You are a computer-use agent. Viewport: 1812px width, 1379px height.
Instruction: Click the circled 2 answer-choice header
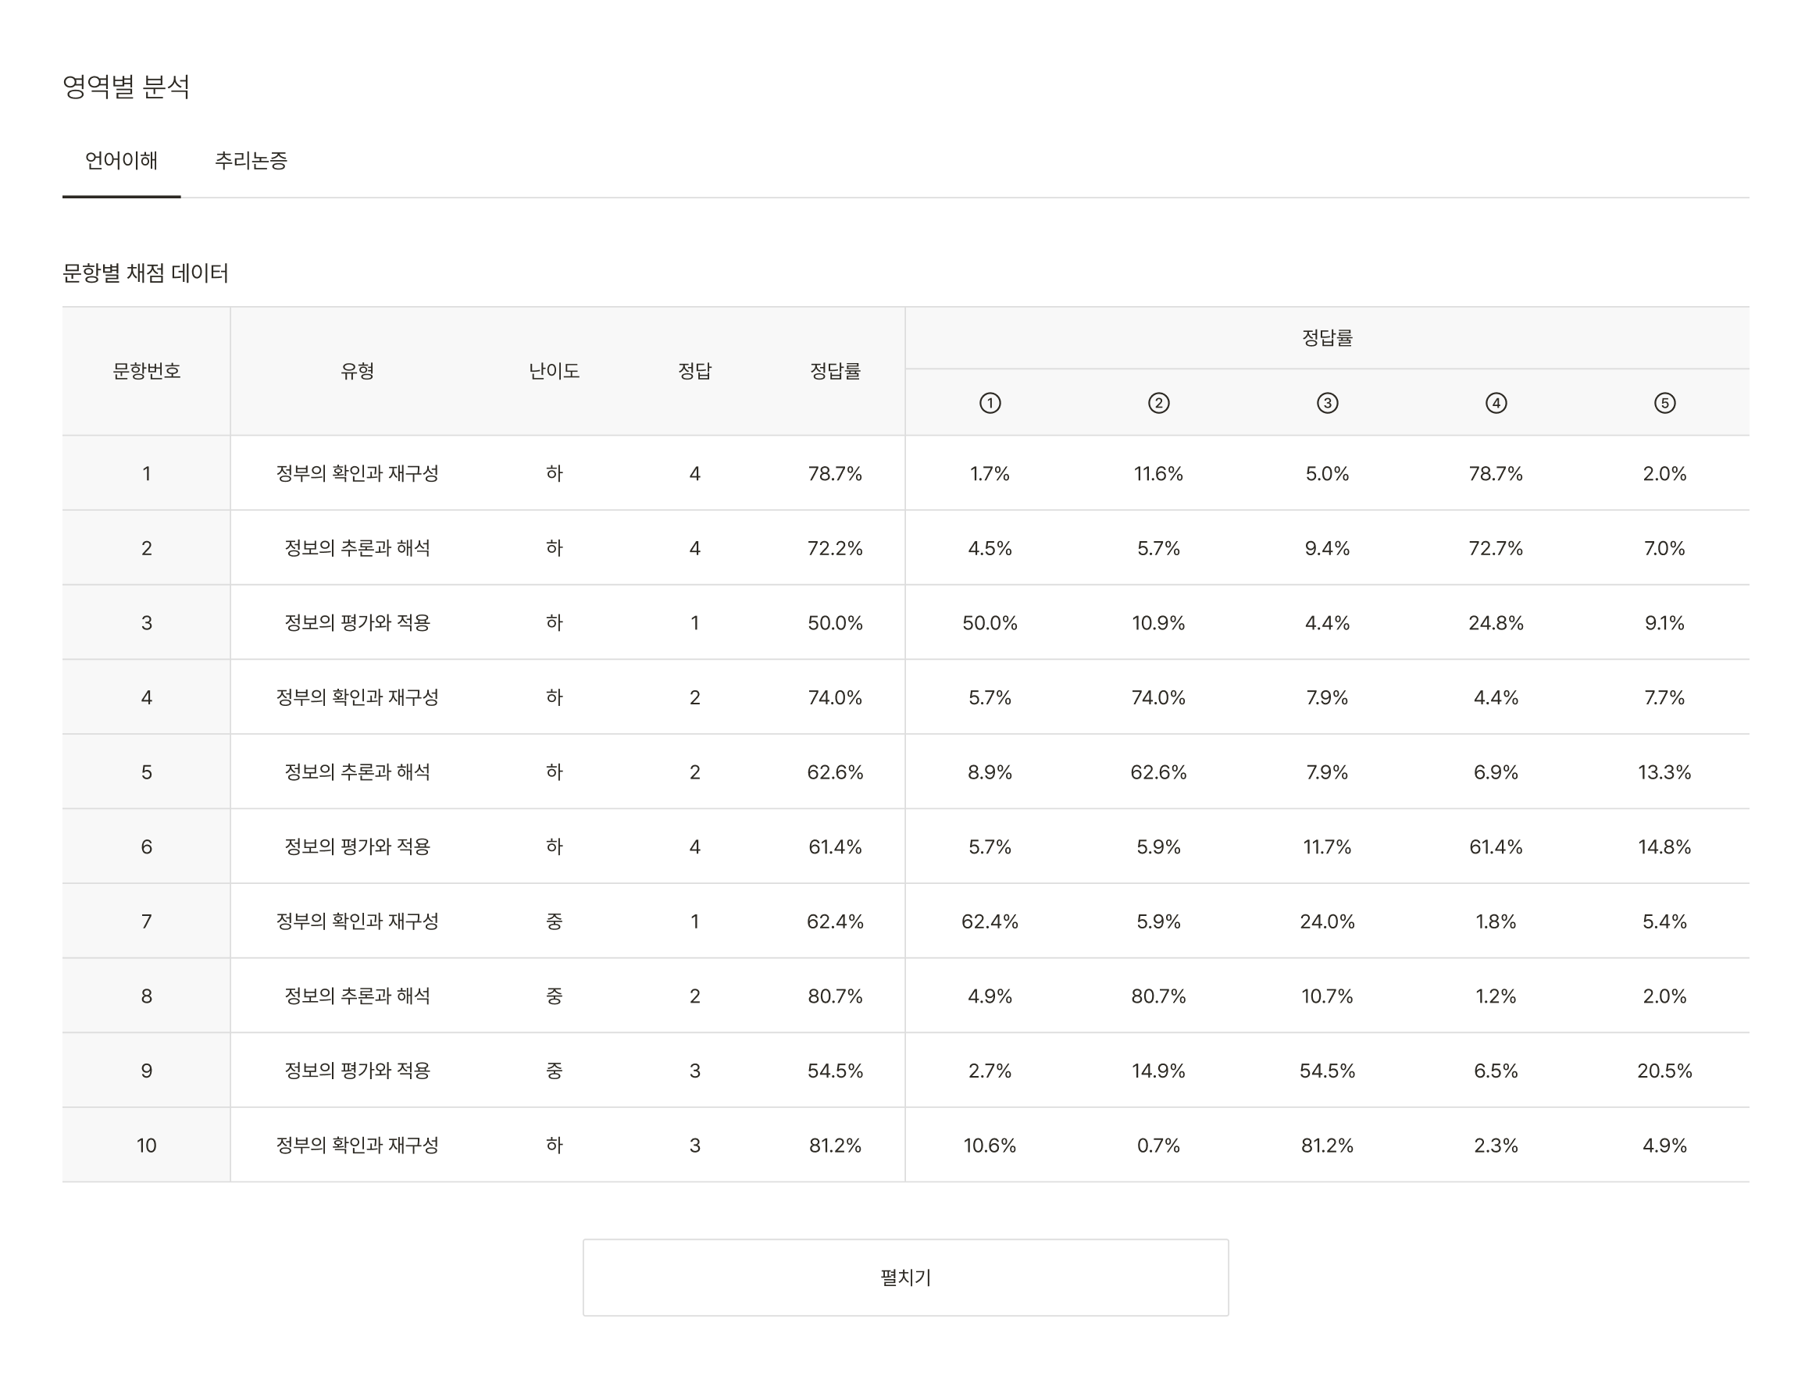point(1157,403)
